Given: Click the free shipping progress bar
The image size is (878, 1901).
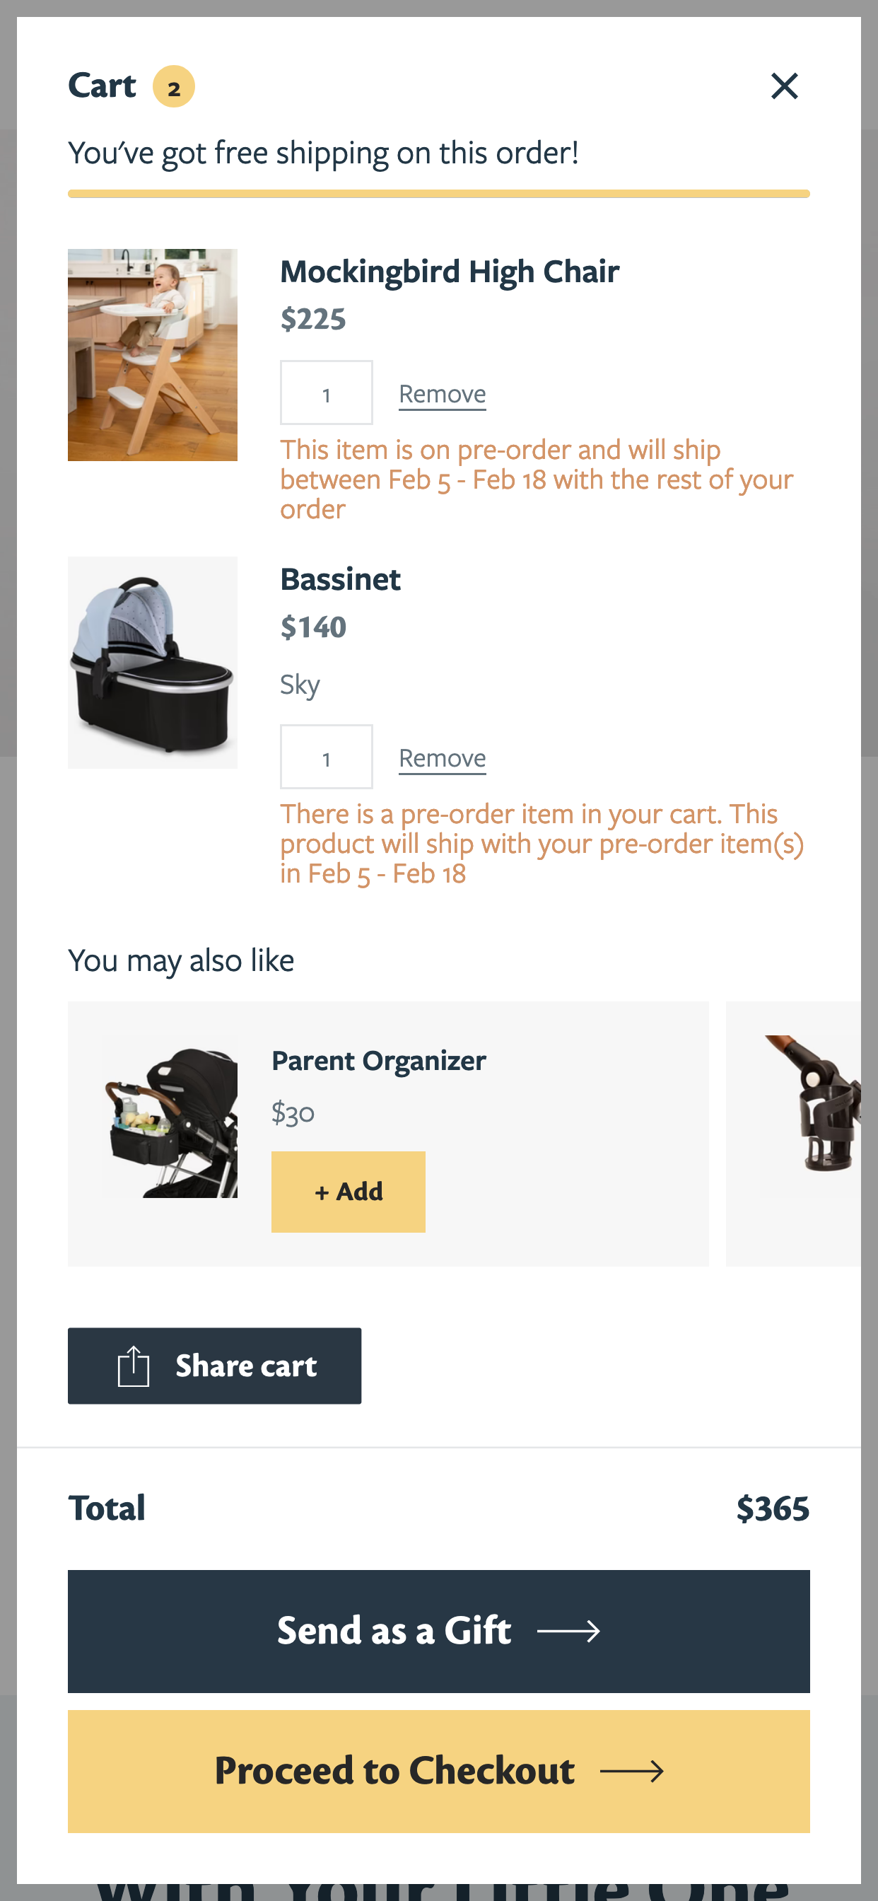Looking at the screenshot, I should tap(438, 194).
